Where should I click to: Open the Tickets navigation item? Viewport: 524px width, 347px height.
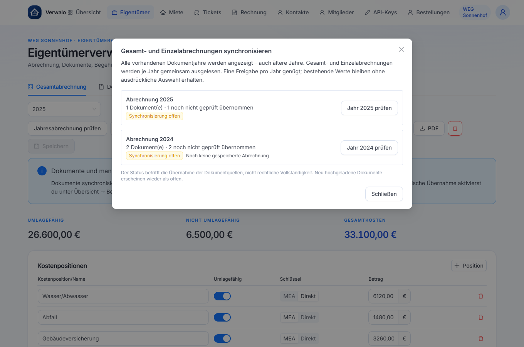[208, 12]
